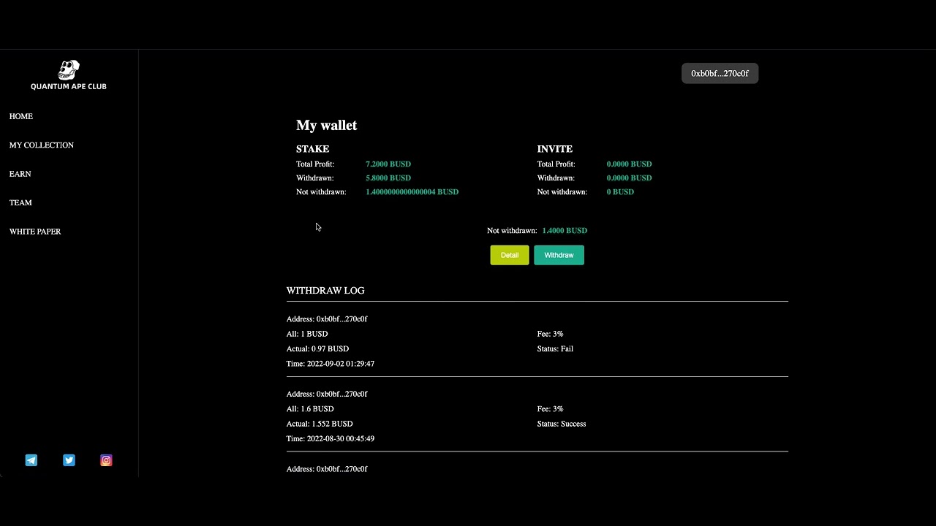Click Time: 2022-09-02 01:29:47 entry
The height and width of the screenshot is (526, 936).
click(331, 364)
